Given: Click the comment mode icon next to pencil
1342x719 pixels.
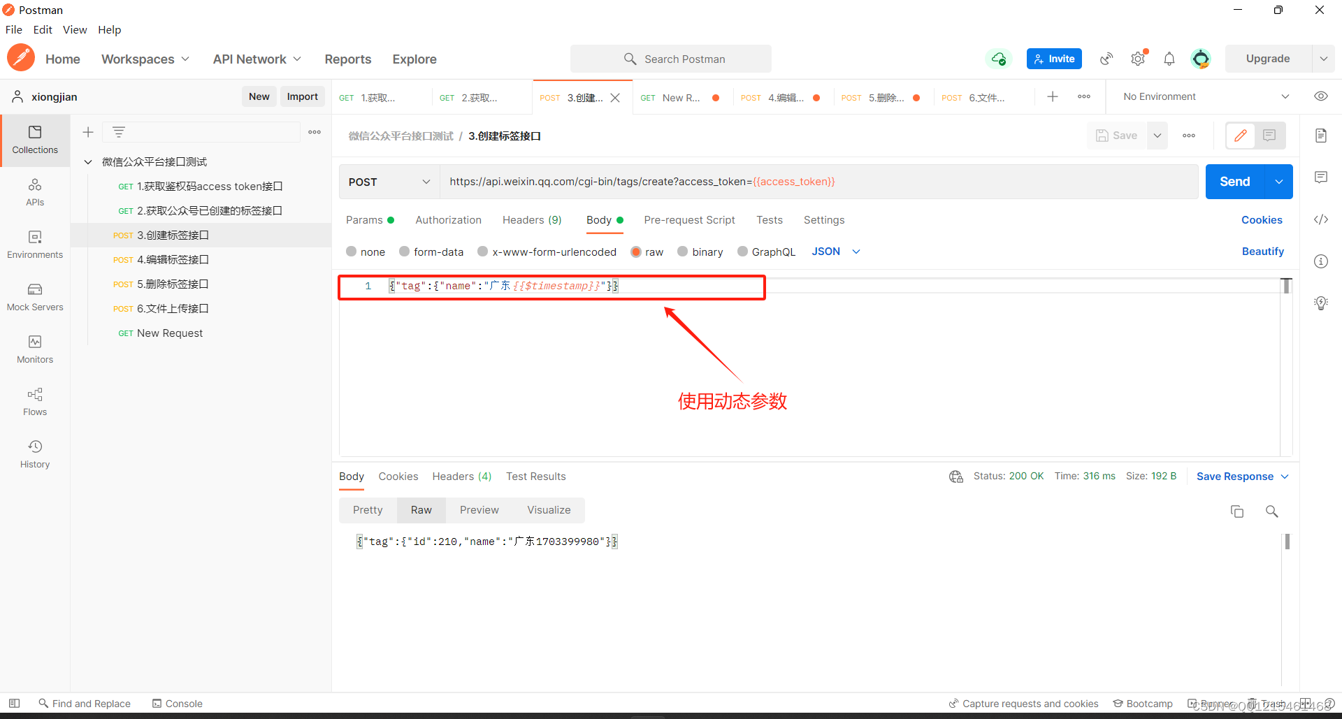Looking at the screenshot, I should coord(1270,136).
